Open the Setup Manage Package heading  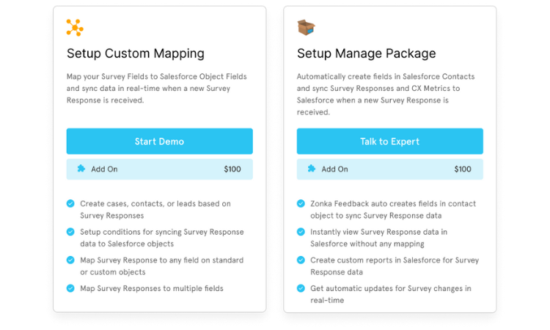(367, 54)
